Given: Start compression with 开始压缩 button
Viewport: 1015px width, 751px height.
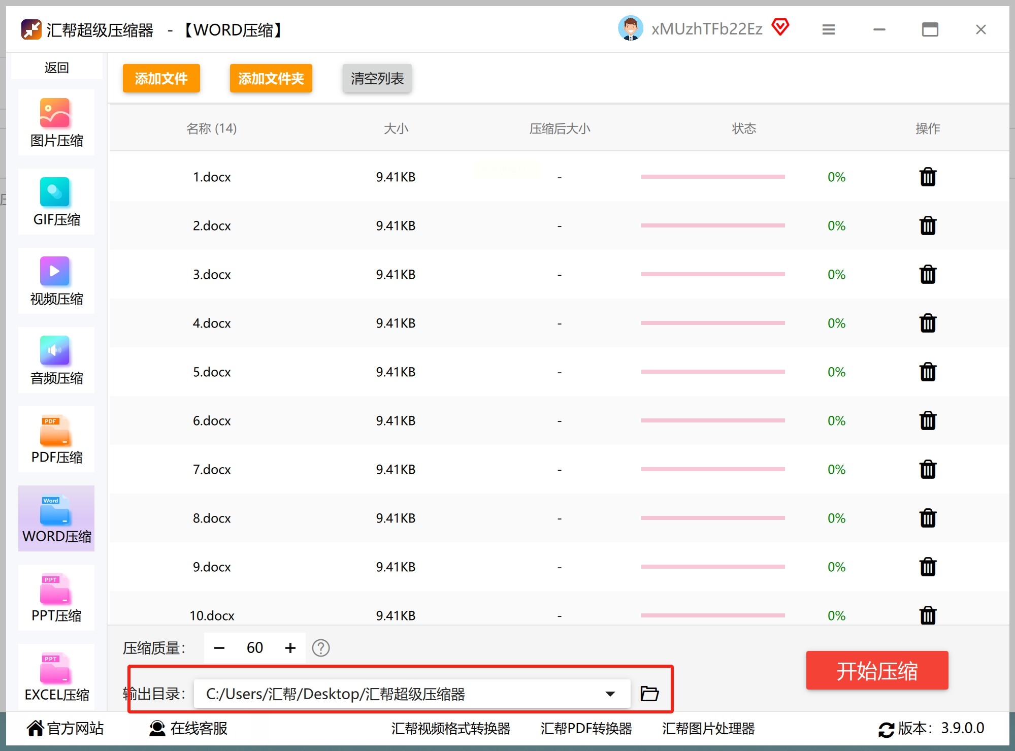Looking at the screenshot, I should [x=876, y=671].
